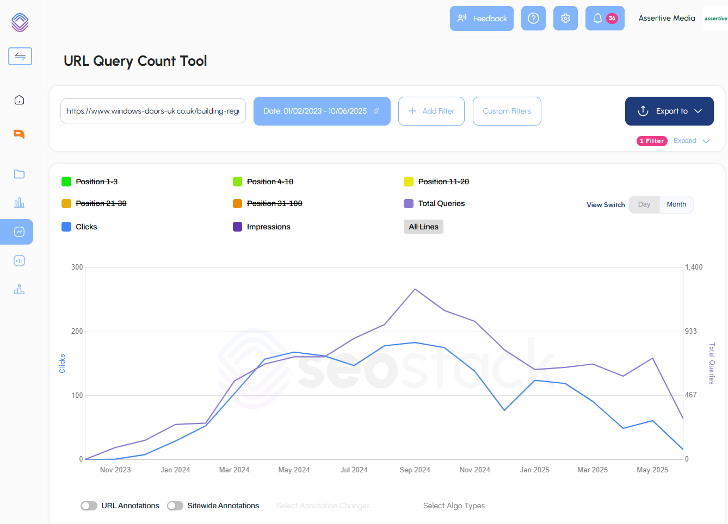Screen dimensions: 728x524
Task: Switch chart view to Day
Action: [644, 204]
